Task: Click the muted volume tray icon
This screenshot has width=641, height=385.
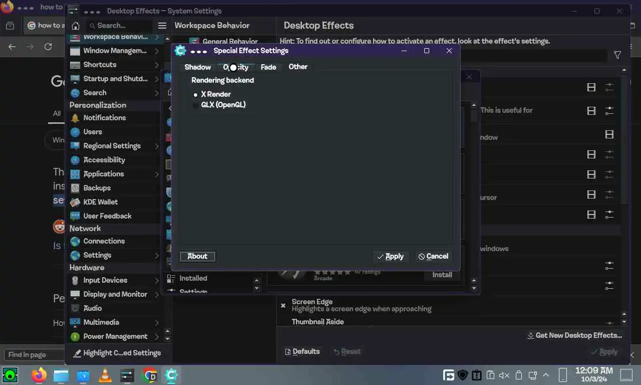Action: [504, 375]
